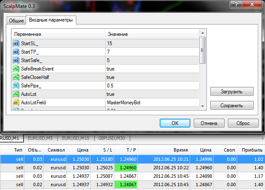
Task: Click the boolean icon beside SafeCloseHalf
Action: pos(16,77)
